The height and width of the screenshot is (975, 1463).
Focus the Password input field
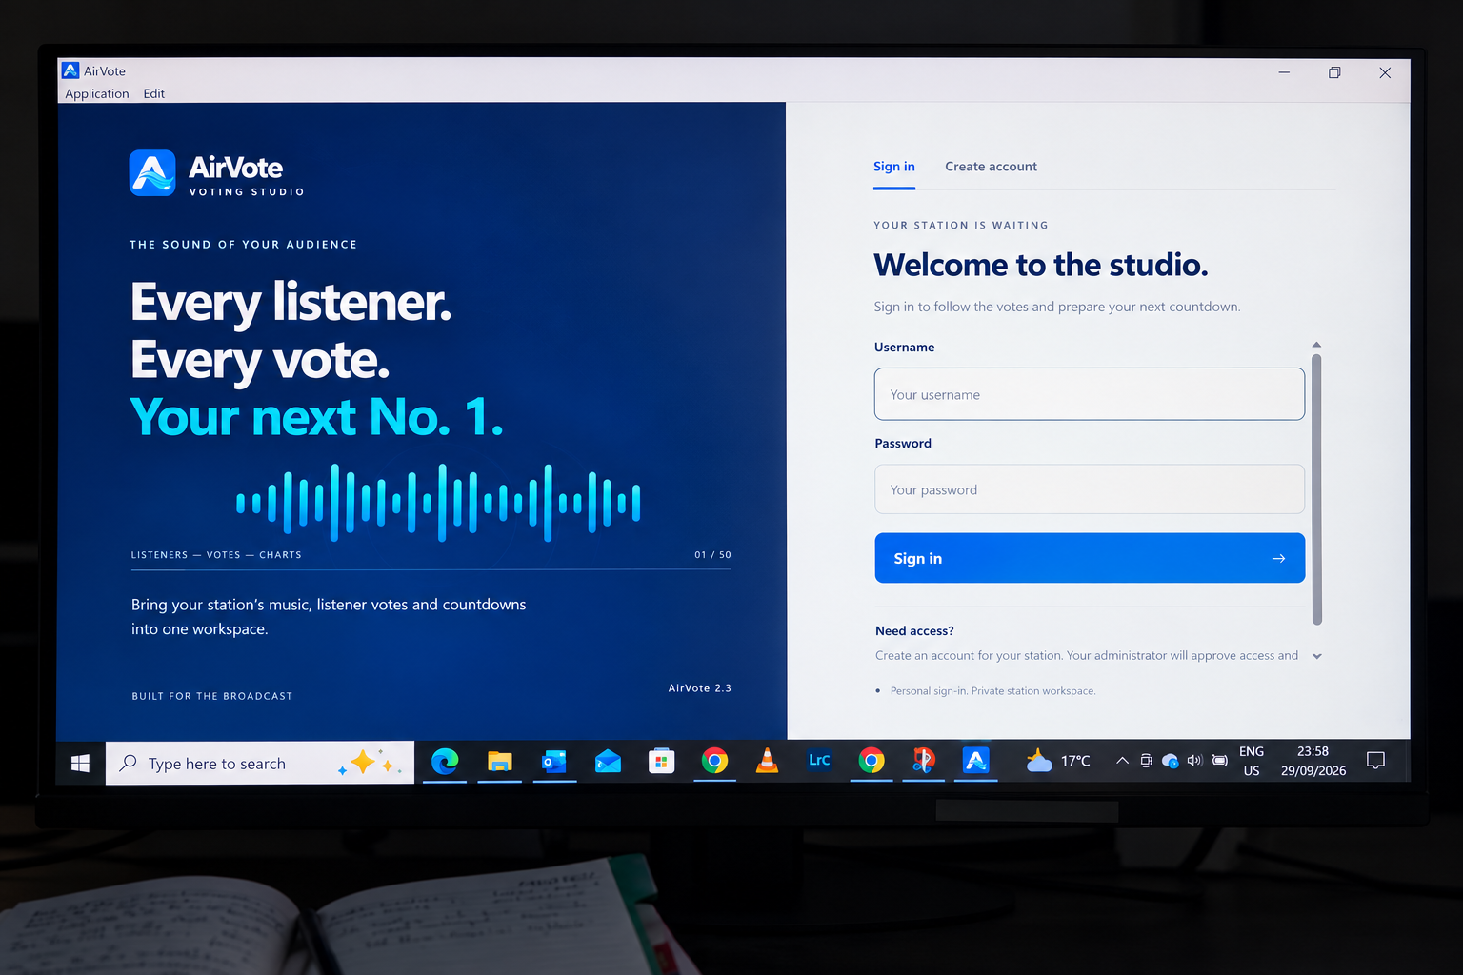point(1090,489)
